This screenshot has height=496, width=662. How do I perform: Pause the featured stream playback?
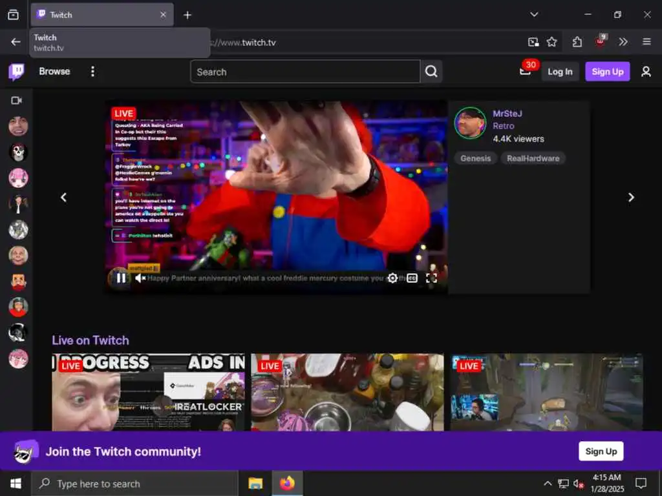click(121, 278)
